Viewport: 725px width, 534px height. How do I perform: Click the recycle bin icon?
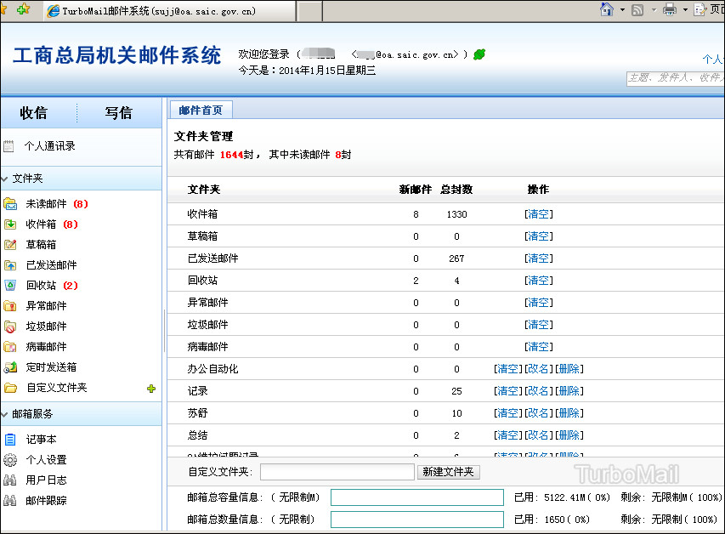[10, 286]
